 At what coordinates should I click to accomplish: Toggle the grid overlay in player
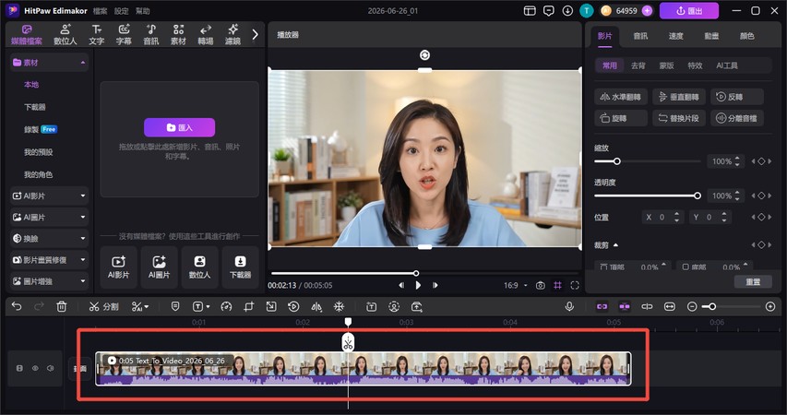click(557, 285)
